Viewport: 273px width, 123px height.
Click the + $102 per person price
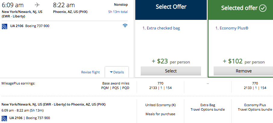(244, 61)
